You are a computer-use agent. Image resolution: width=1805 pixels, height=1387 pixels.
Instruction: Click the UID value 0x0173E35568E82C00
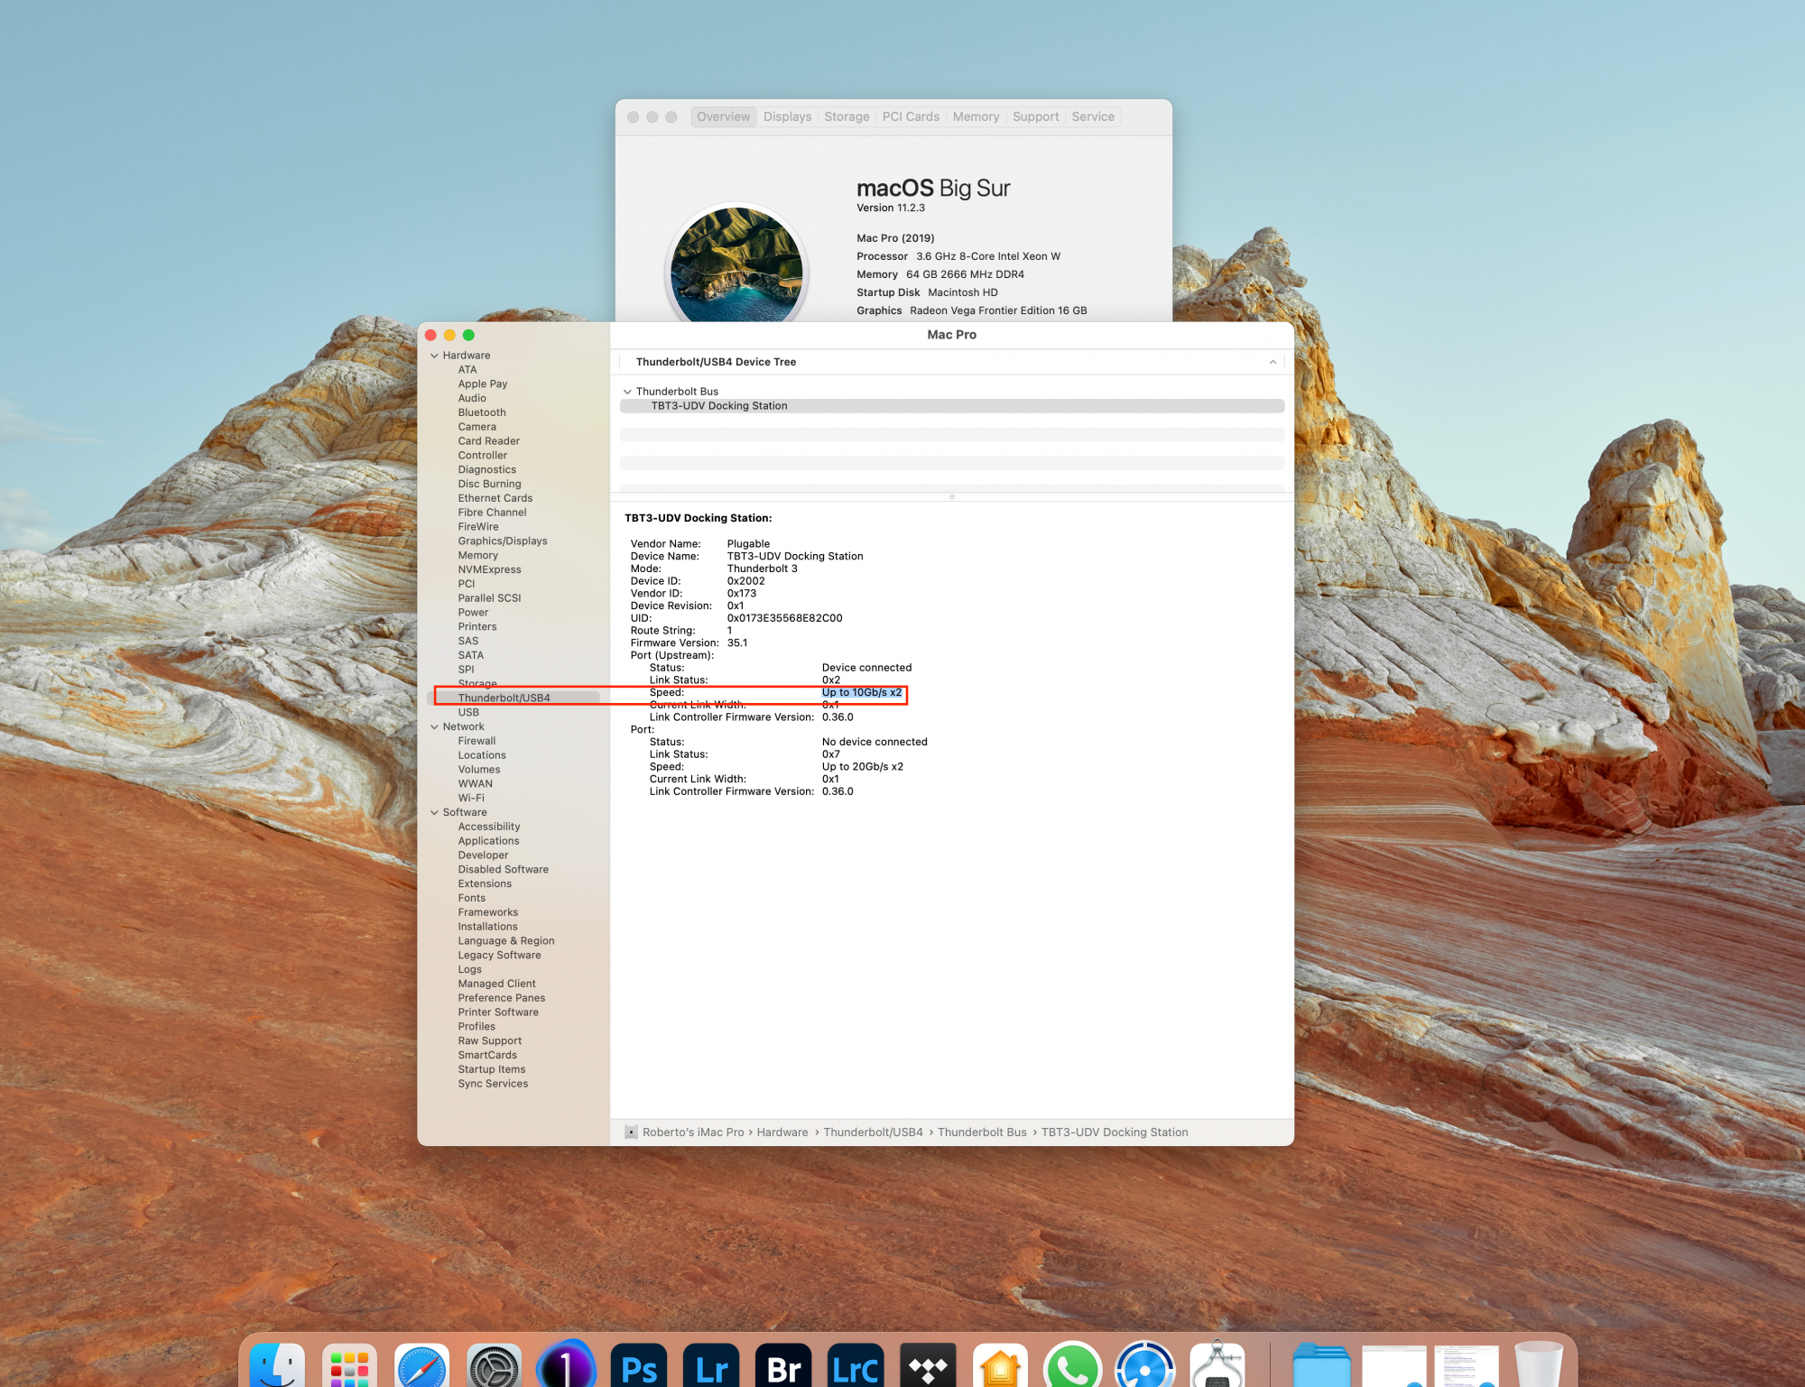point(785,618)
